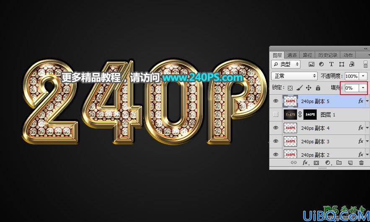This screenshot has width=370, height=222.
Task: Lock all padlock icon
Action: coord(318,88)
